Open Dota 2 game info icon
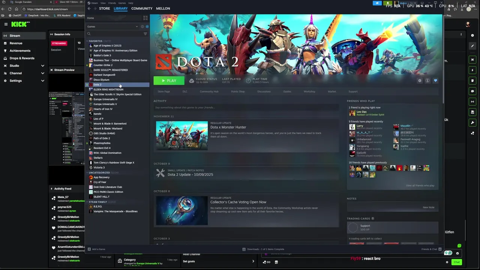480x270 pixels. click(x=427, y=81)
